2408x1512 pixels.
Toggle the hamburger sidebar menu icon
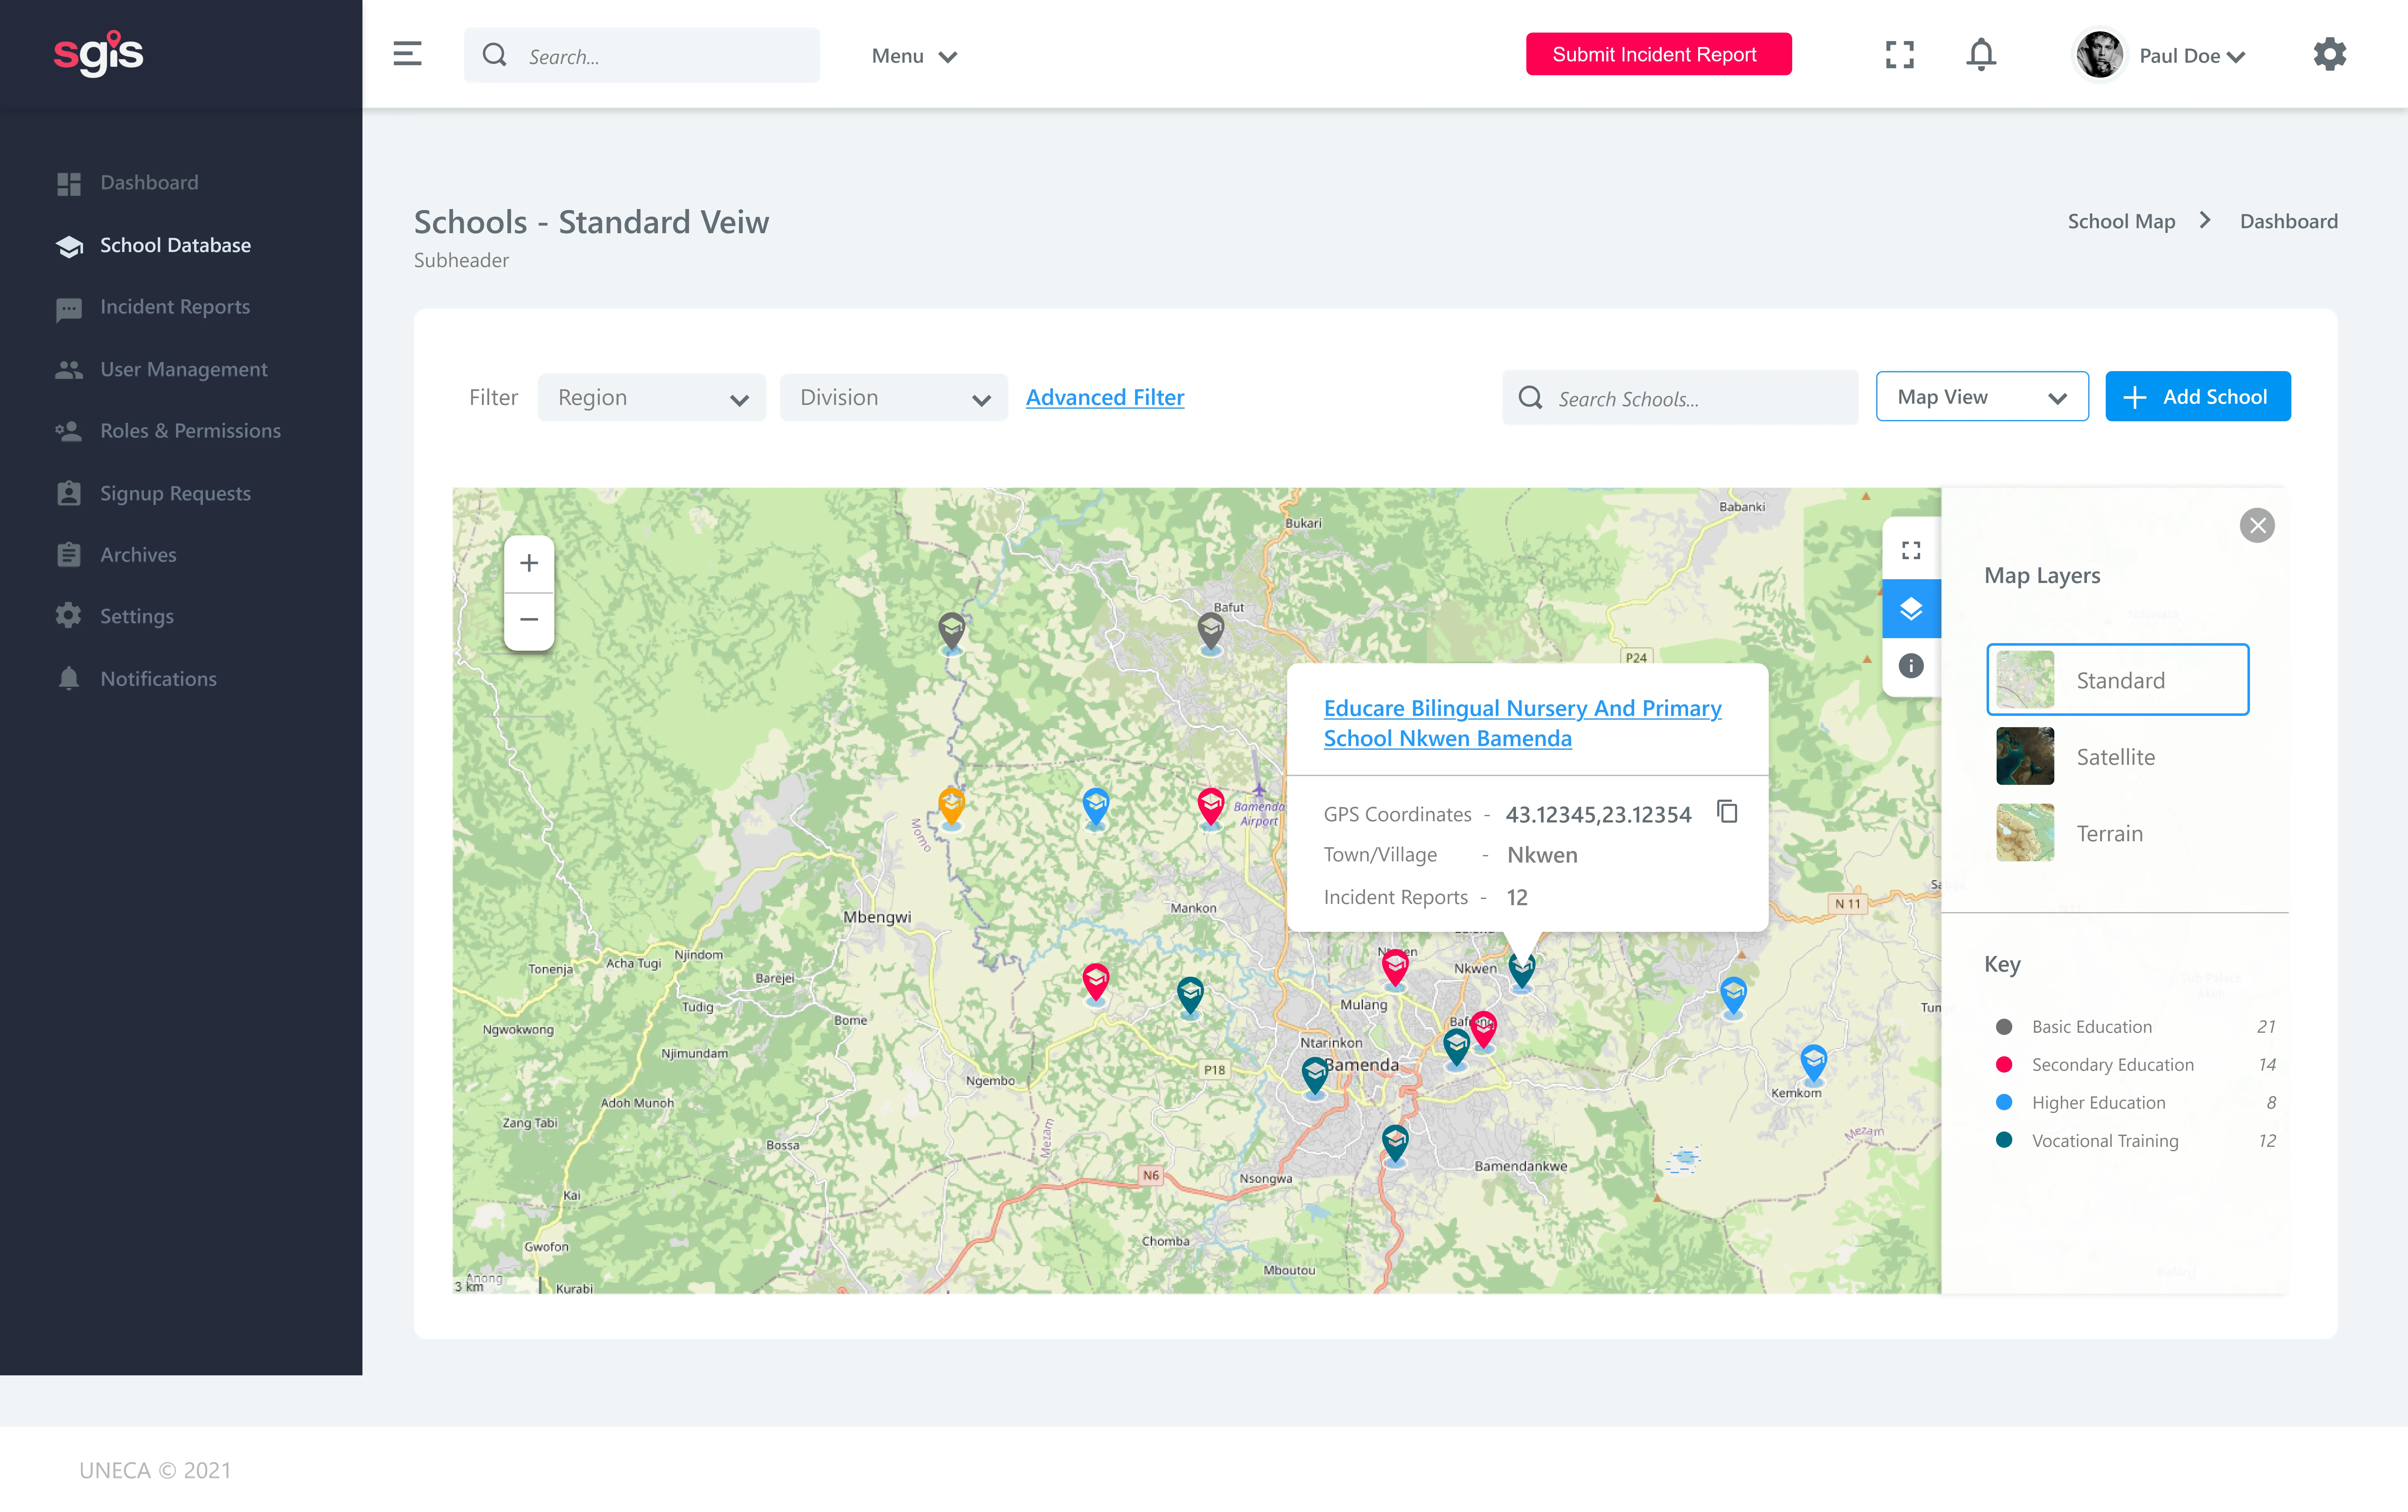pyautogui.click(x=407, y=54)
